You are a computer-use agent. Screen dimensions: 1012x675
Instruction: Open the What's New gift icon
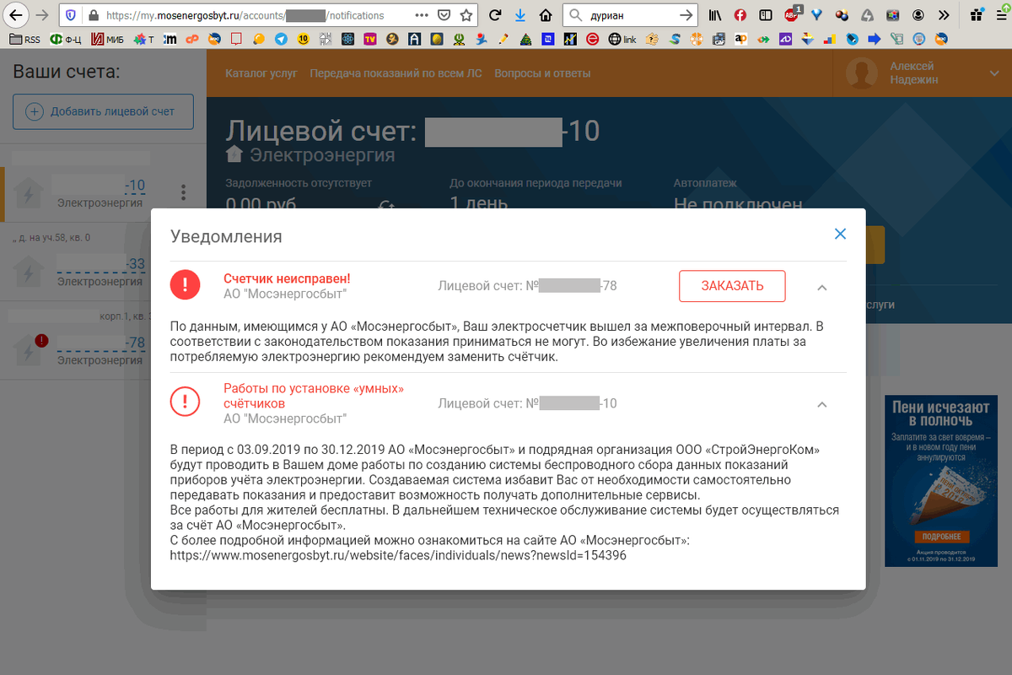(x=976, y=15)
